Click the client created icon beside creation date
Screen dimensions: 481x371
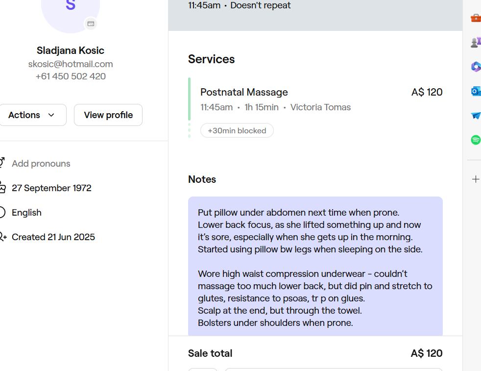(x=2, y=237)
